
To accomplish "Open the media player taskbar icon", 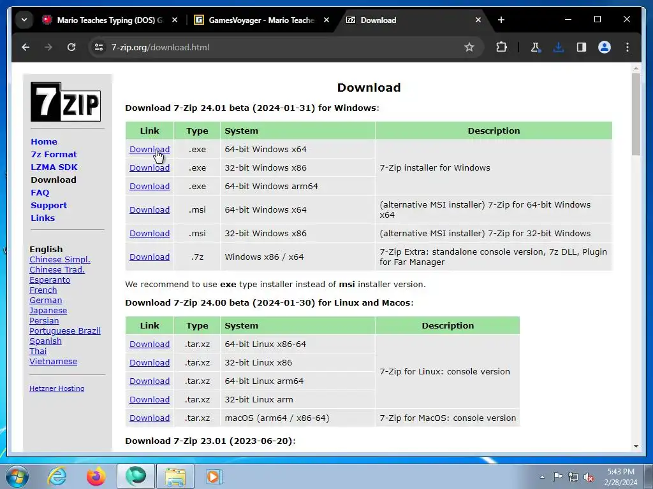I will [x=214, y=476].
